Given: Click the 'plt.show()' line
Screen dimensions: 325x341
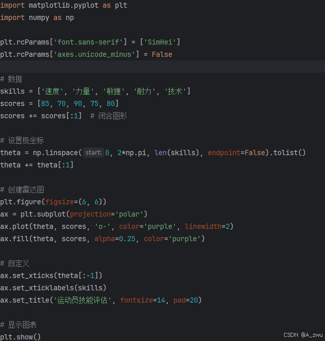Looking at the screenshot, I should [x=21, y=337].
